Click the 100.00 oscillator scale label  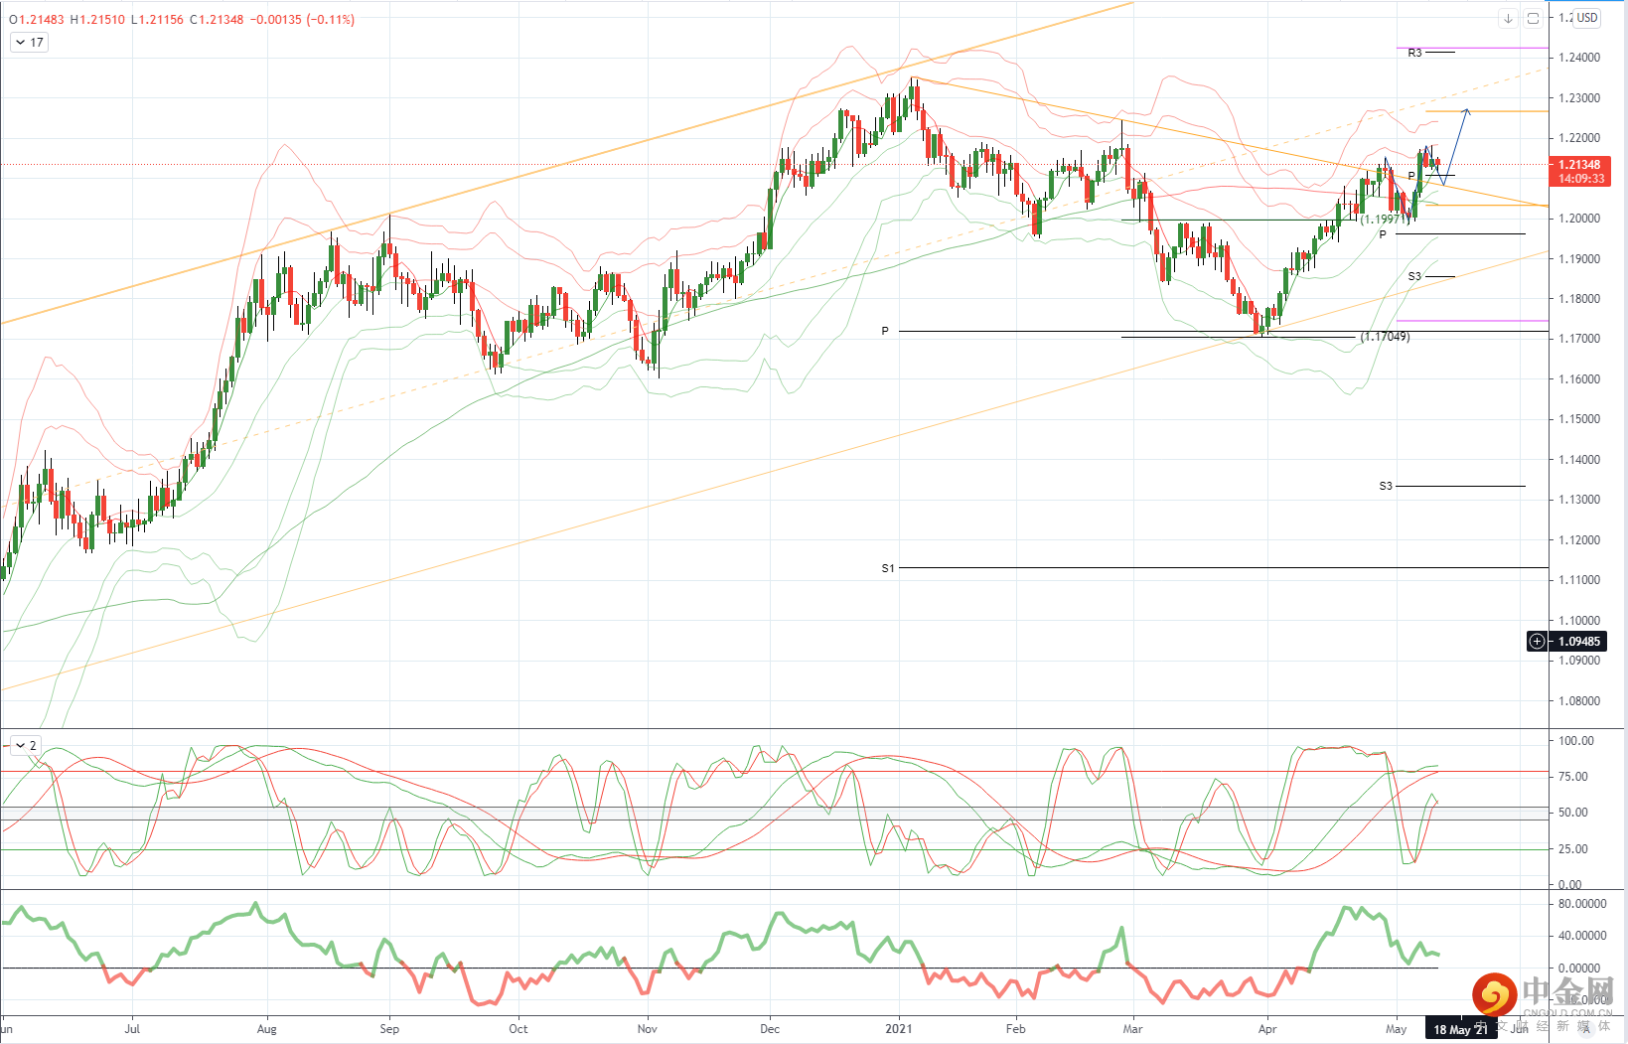pyautogui.click(x=1576, y=741)
